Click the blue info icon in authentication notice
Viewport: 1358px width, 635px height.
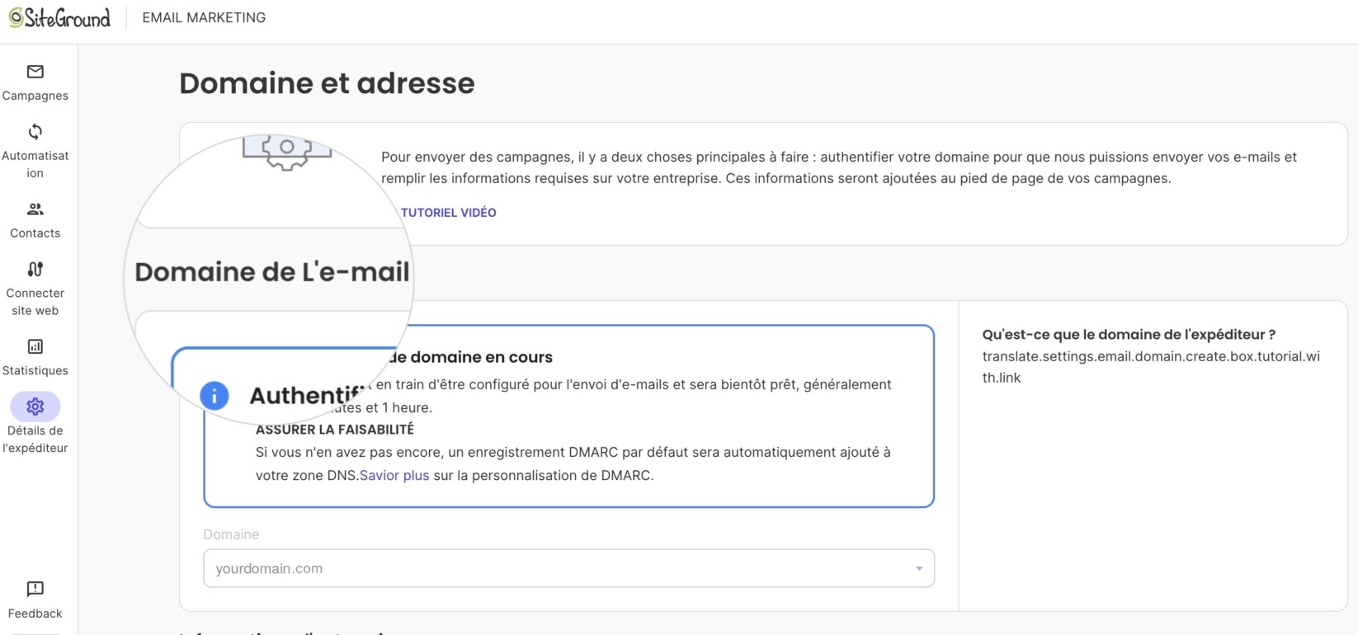click(215, 396)
